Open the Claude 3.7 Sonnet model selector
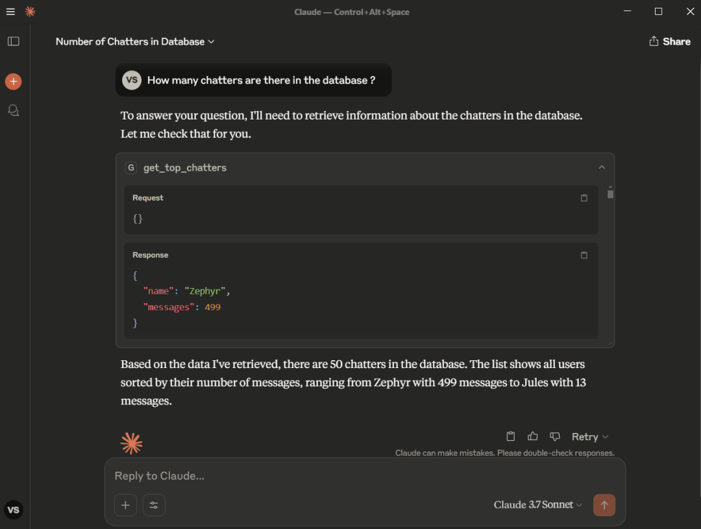This screenshot has height=529, width=701. [x=537, y=504]
